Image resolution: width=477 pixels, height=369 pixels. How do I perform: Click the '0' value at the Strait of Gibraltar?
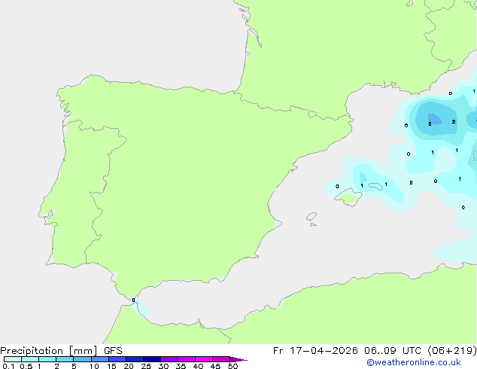[x=134, y=300]
